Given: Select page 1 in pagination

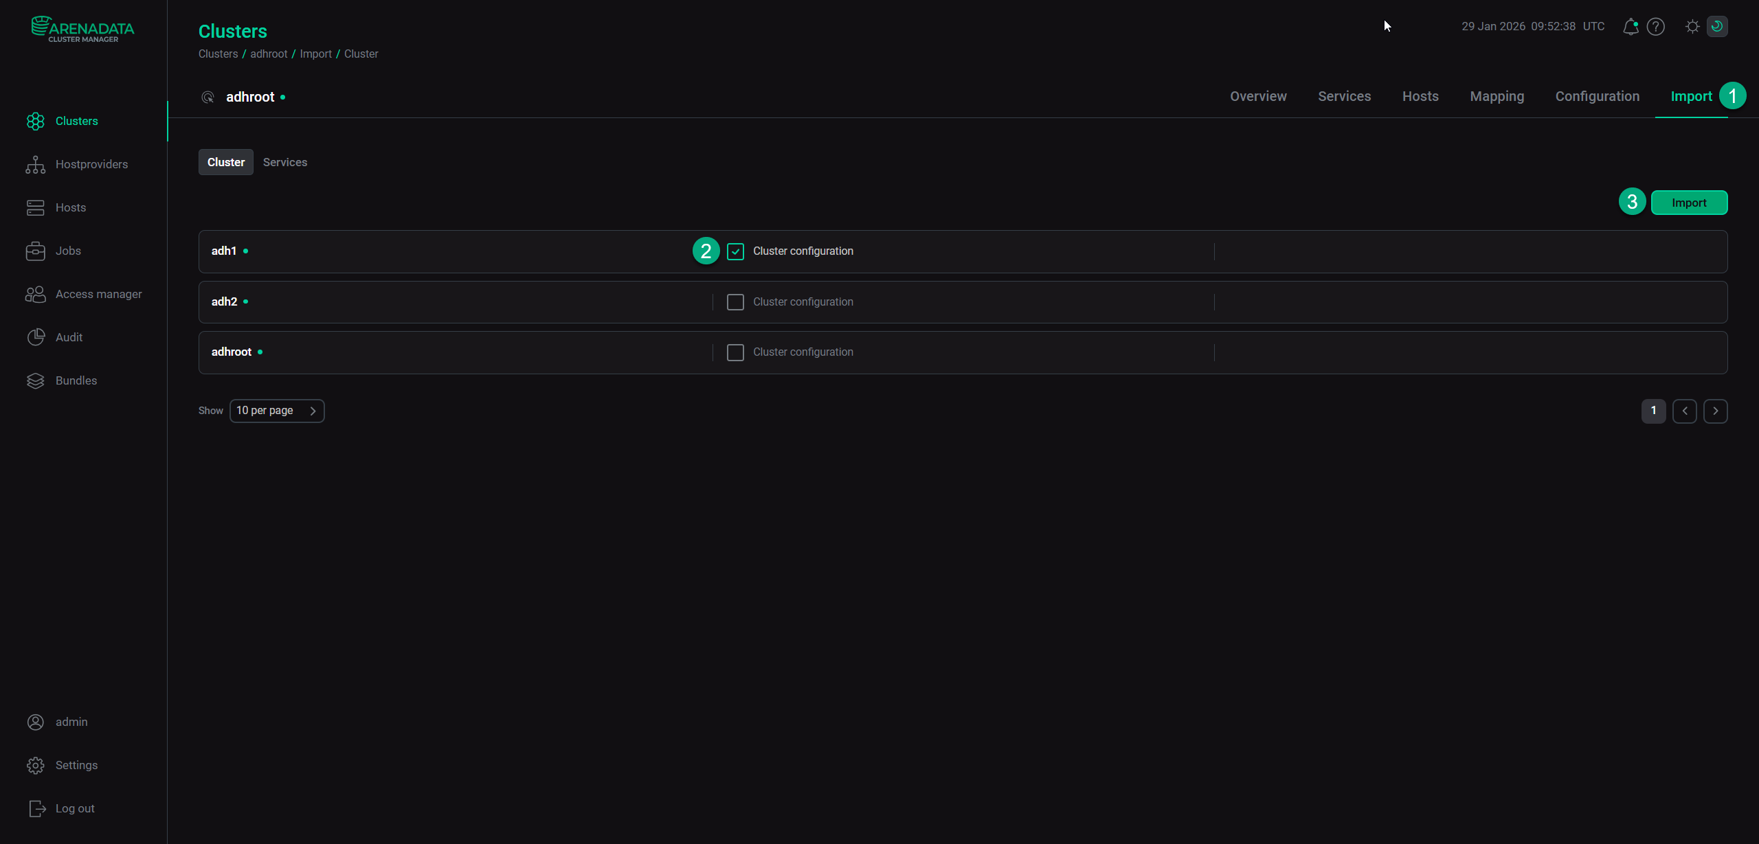Looking at the screenshot, I should tap(1654, 411).
